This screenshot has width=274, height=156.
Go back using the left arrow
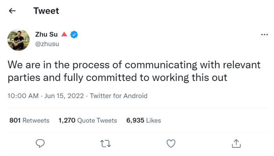click(12, 11)
